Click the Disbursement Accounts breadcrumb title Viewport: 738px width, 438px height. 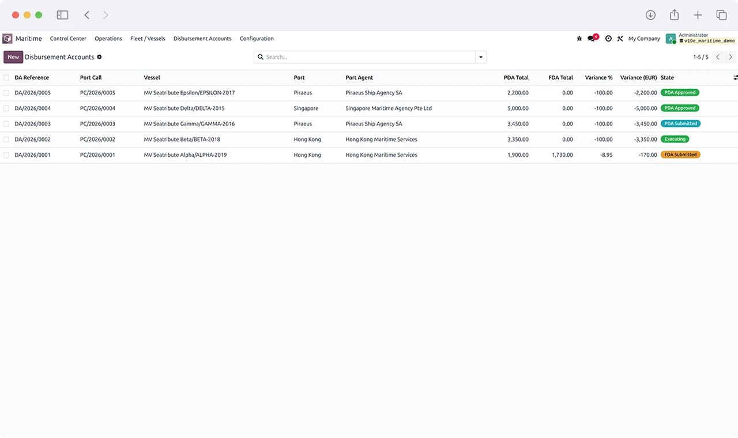coord(59,57)
